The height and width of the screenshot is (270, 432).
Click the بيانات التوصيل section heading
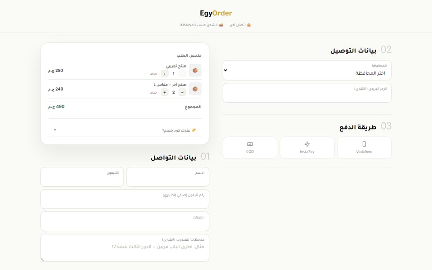click(x=353, y=50)
